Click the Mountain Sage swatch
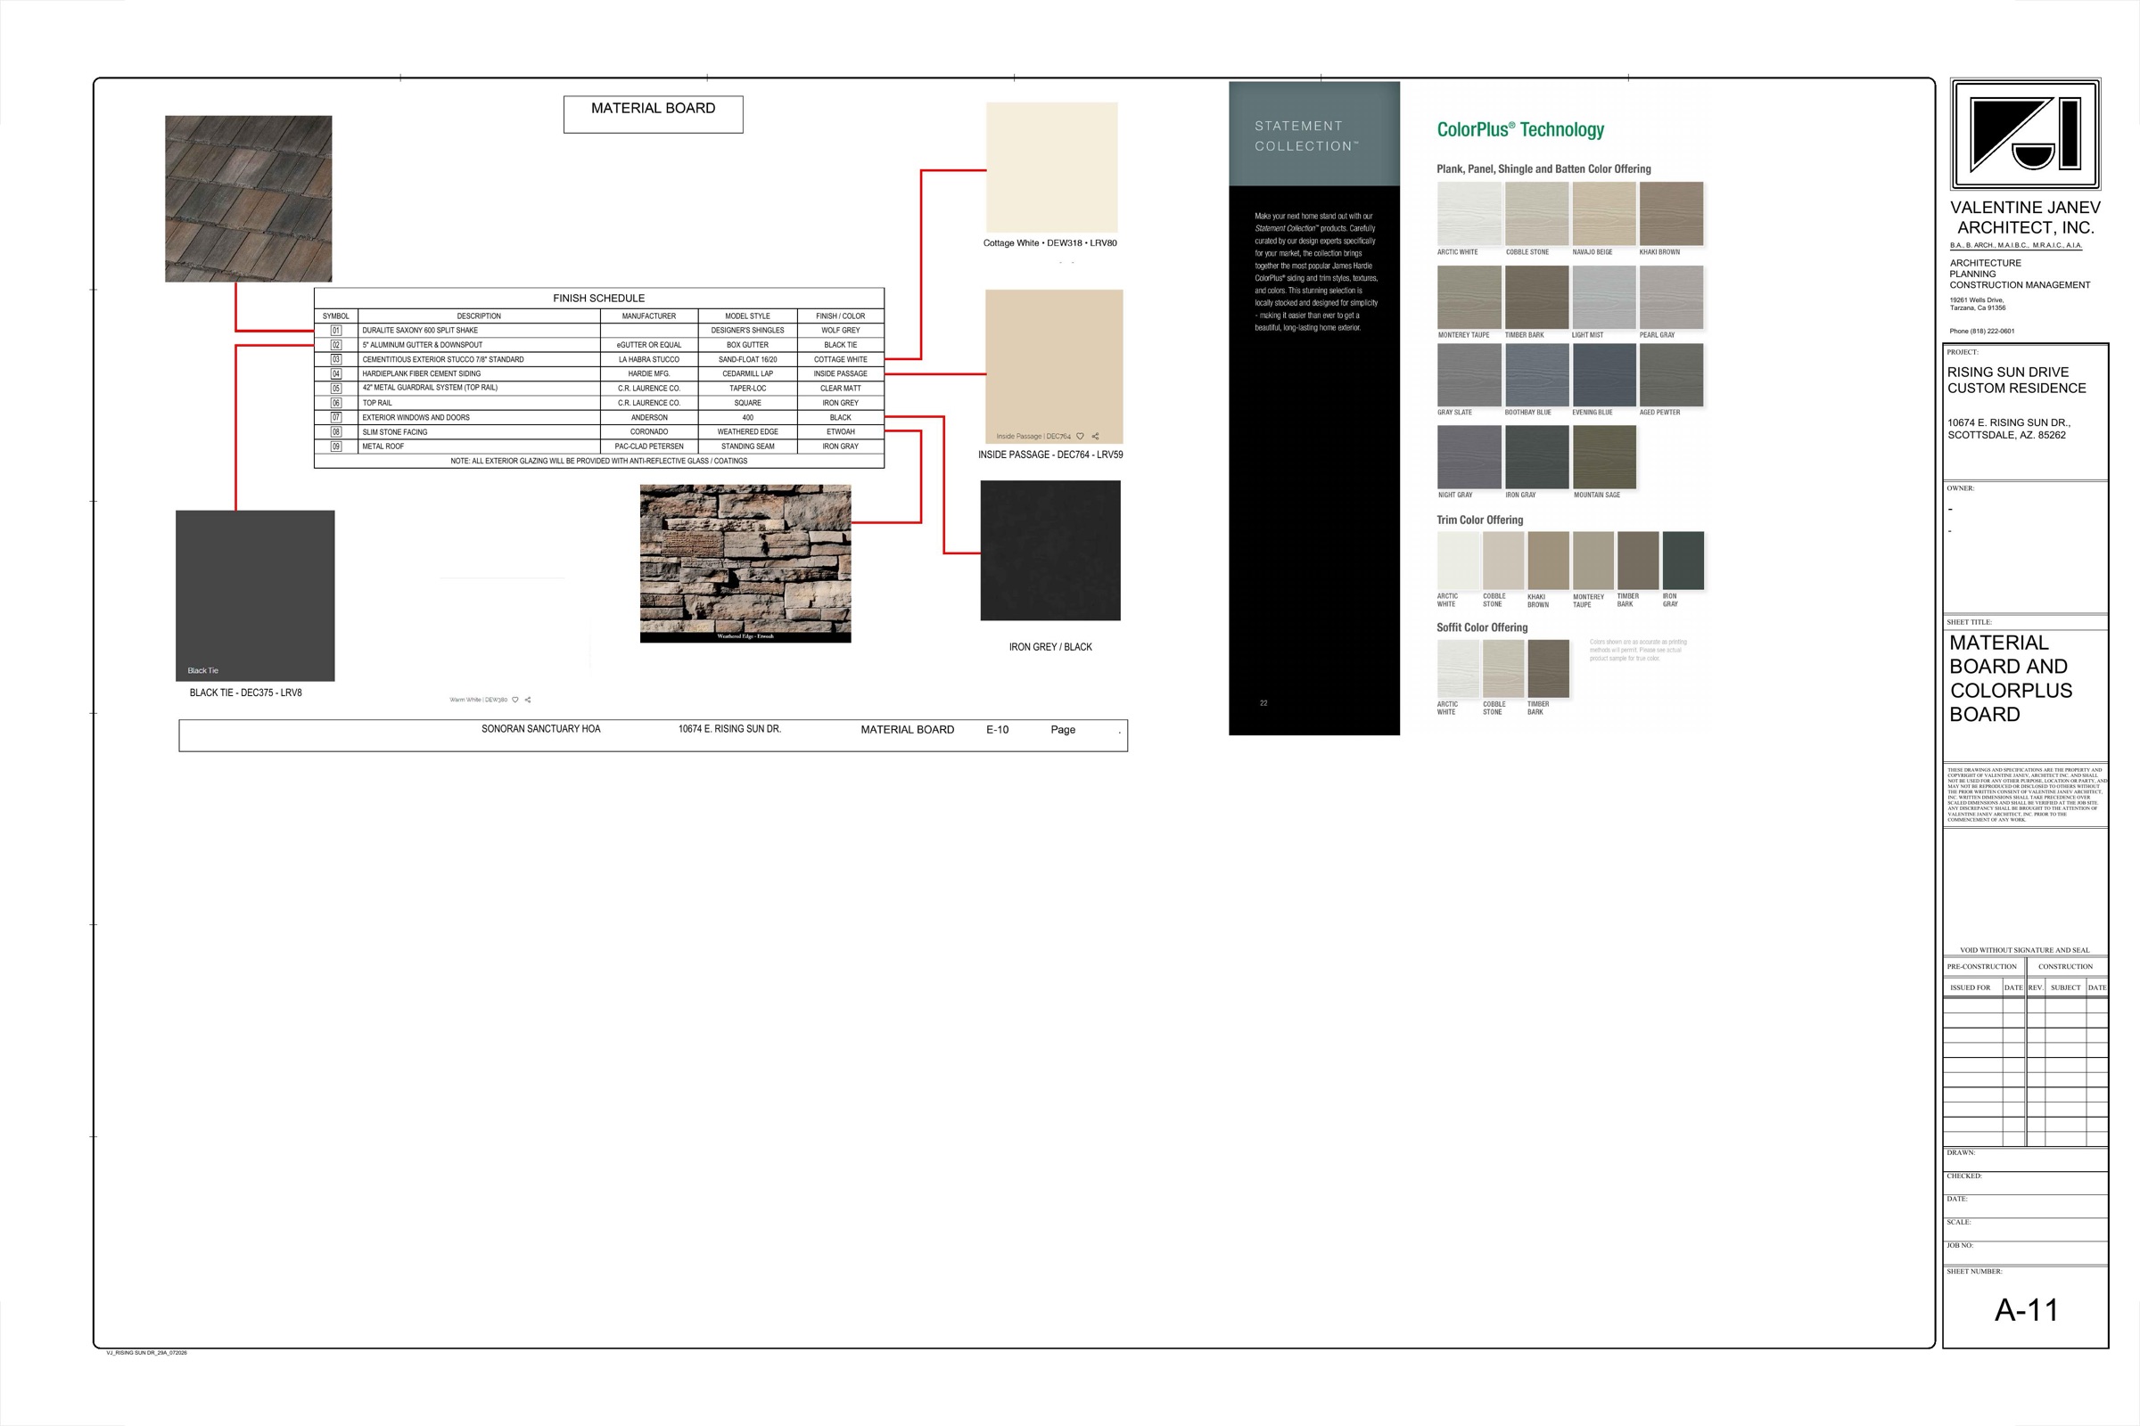2140x1426 pixels. pos(1604,457)
